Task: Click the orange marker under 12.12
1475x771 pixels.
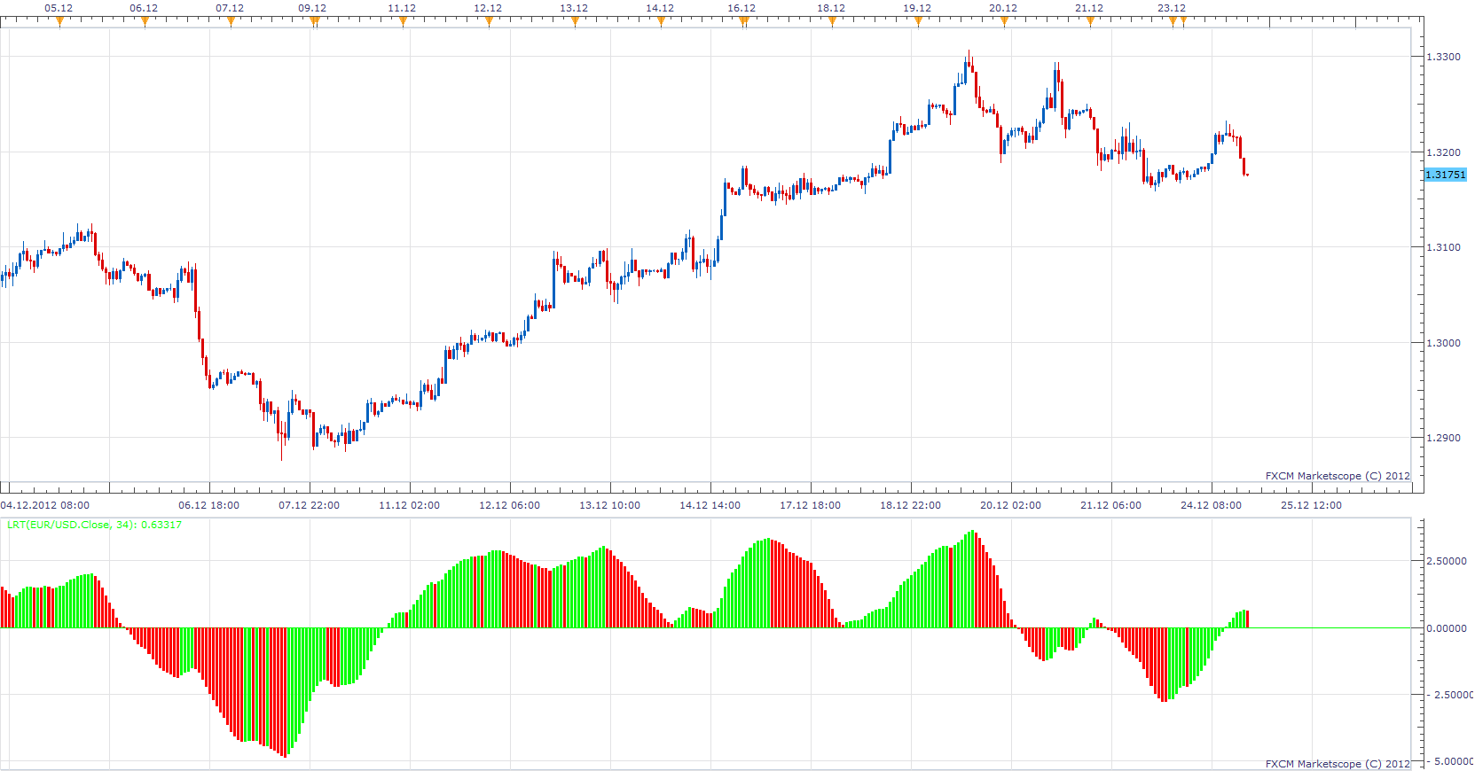Action: click(x=489, y=21)
